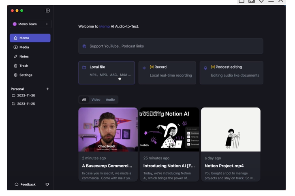Click the macOS red close dot
Image resolution: width=295 pixels, height=196 pixels.
pos(12,11)
